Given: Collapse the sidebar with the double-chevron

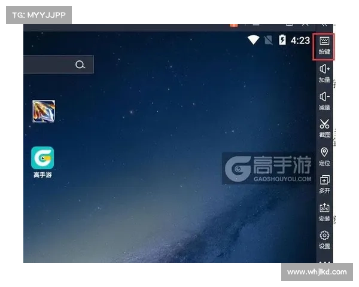Looking at the screenshot, I should (324, 26).
